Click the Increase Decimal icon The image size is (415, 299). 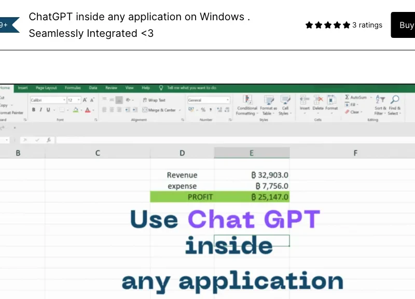point(219,110)
